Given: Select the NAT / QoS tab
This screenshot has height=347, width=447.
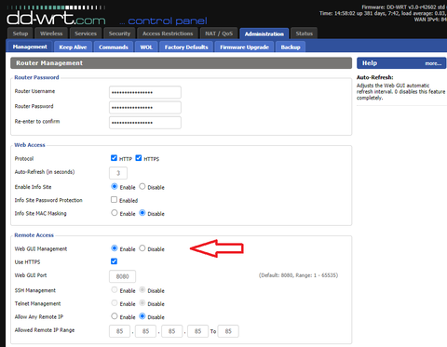Looking at the screenshot, I should point(219,33).
